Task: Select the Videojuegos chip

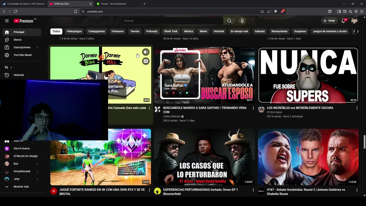Action: pyautogui.click(x=74, y=31)
